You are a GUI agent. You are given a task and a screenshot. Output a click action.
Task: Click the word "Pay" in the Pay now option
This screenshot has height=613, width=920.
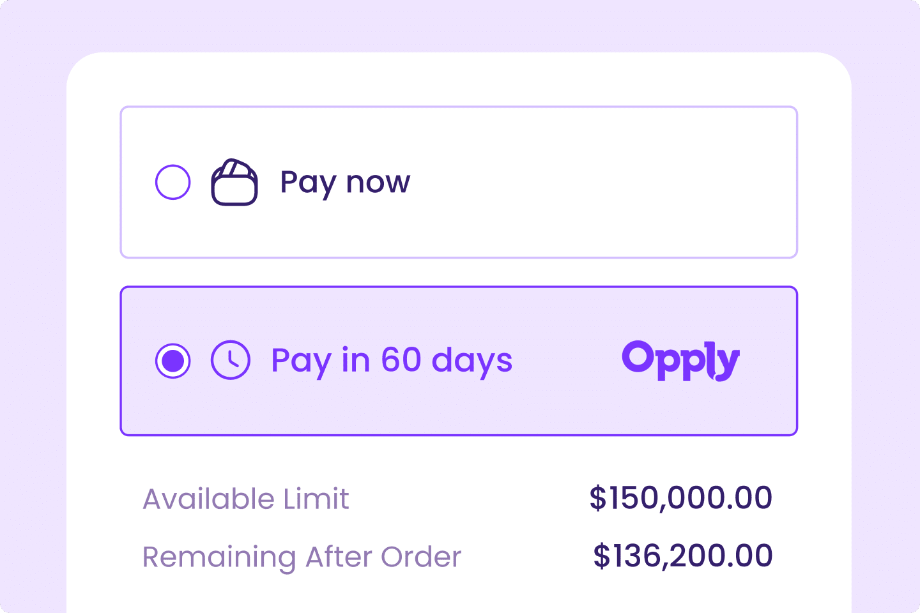click(x=308, y=183)
